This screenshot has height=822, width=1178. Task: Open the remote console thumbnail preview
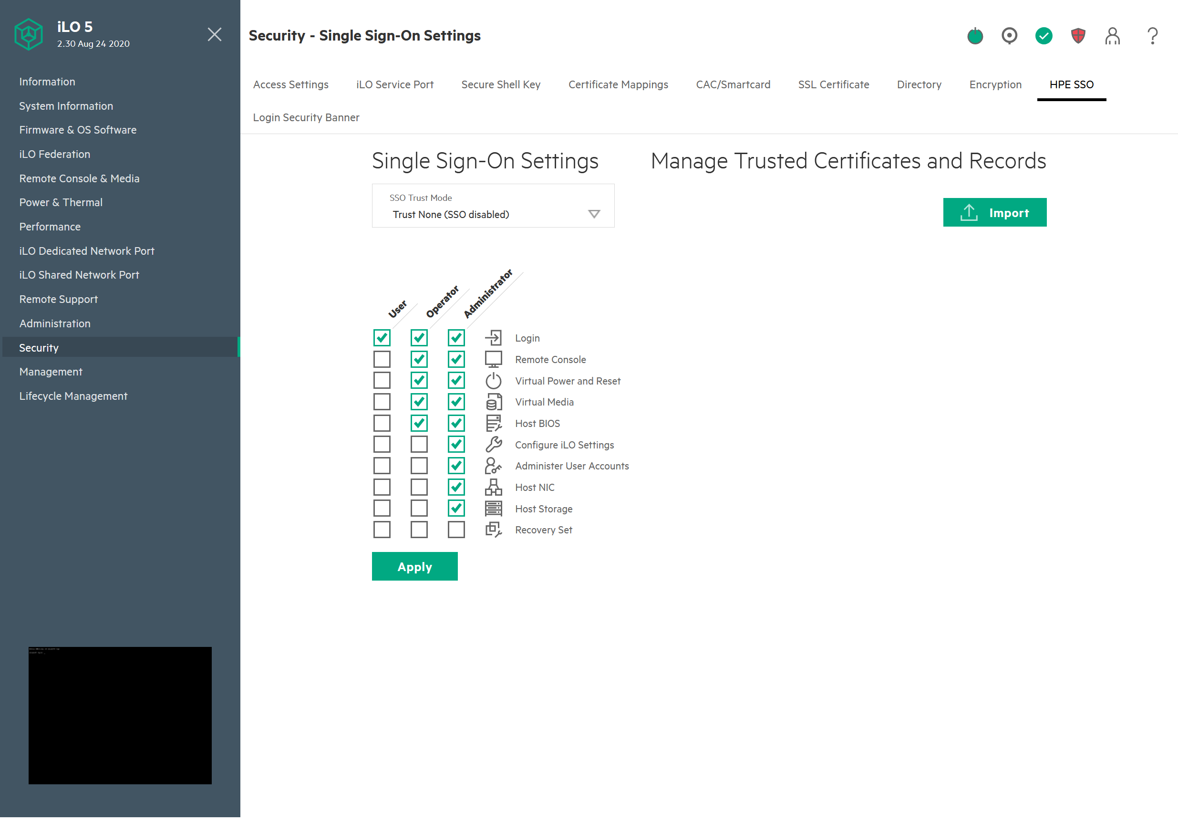[120, 715]
